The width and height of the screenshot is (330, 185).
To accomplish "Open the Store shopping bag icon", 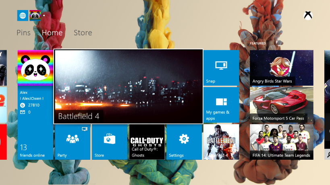I will 110,139.
